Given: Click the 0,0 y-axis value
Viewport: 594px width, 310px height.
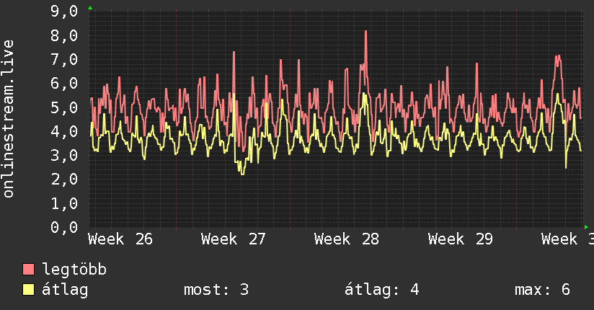Looking at the screenshot, I should pos(64,227).
